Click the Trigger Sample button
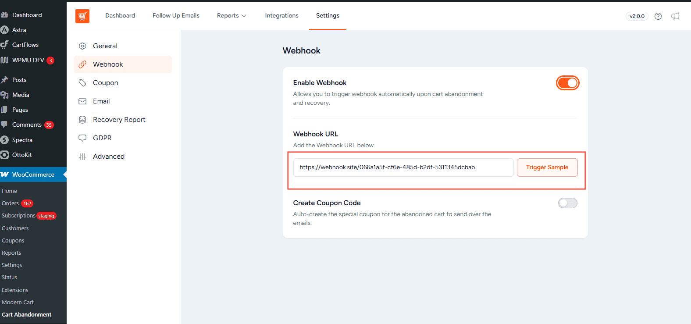Viewport: 691px width, 324px height. point(547,167)
